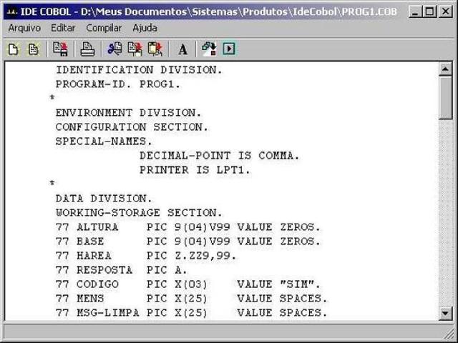Click the line 'DATA DIVISION.'
This screenshot has height=343, width=458.
click(104, 199)
